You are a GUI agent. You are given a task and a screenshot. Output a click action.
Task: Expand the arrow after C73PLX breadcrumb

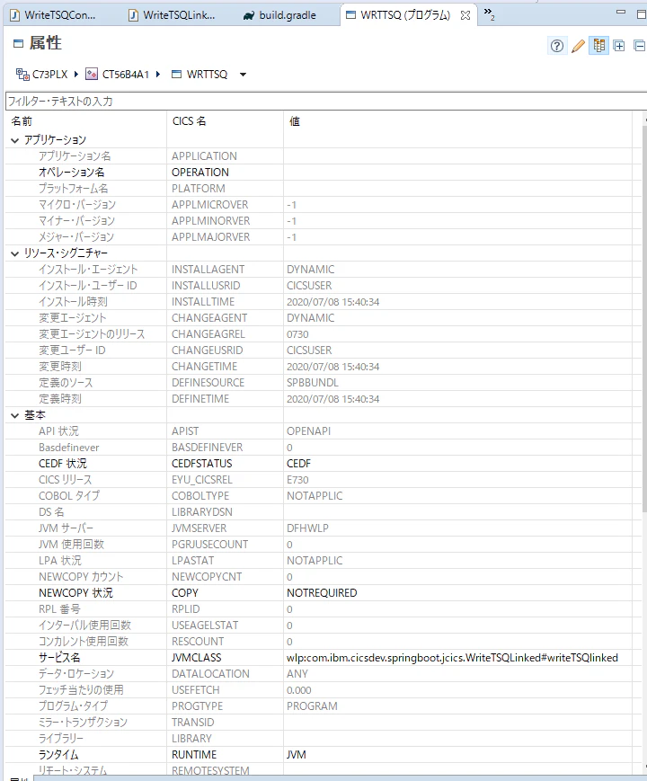click(x=76, y=75)
